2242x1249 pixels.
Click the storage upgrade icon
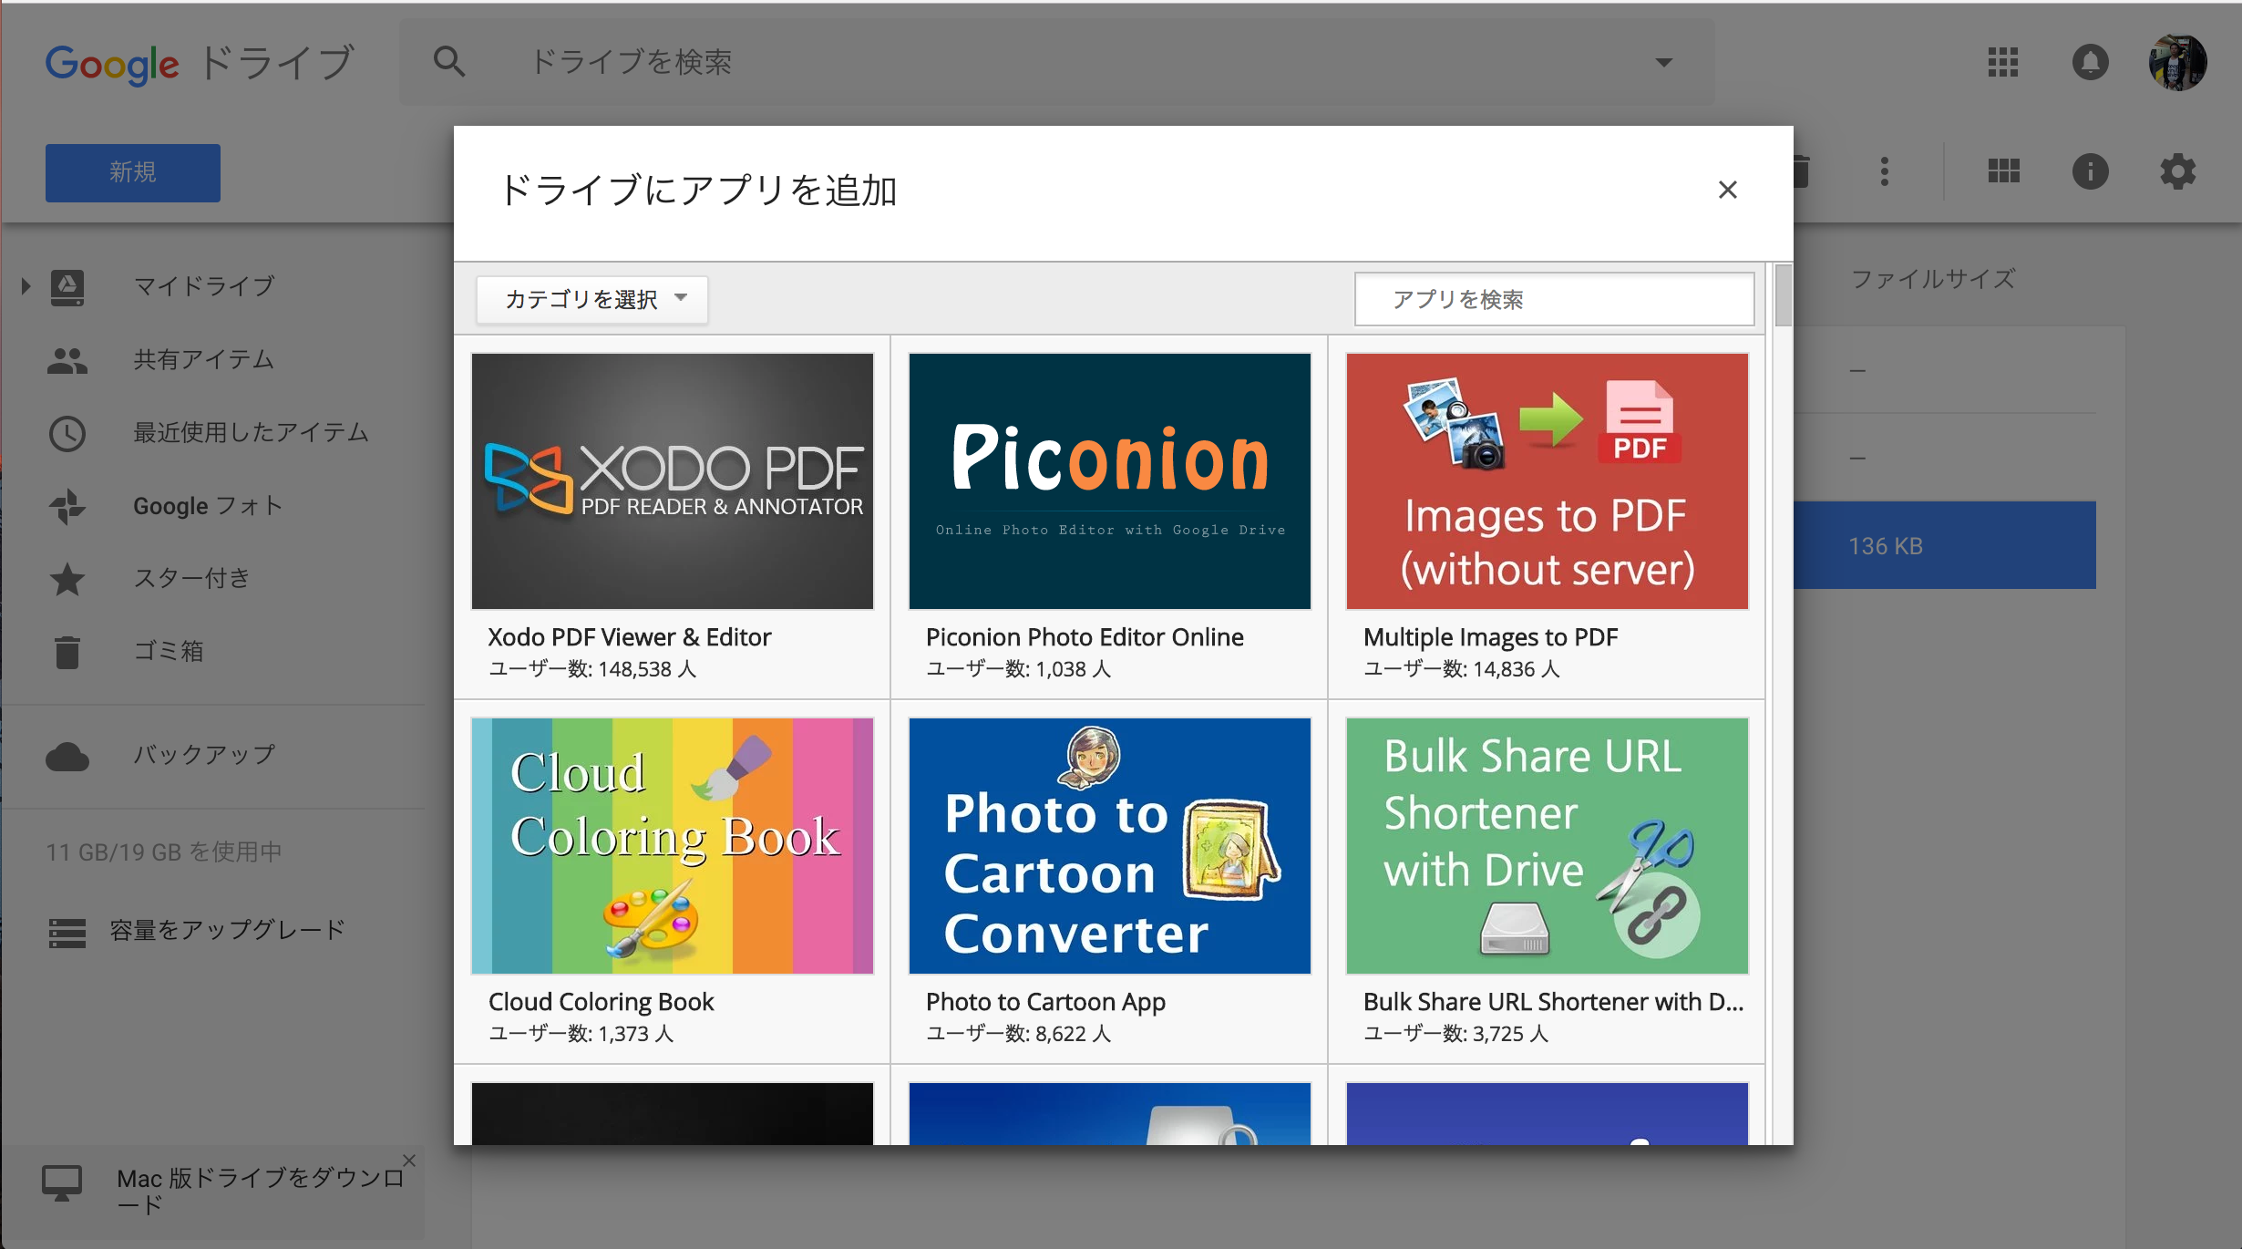67,933
